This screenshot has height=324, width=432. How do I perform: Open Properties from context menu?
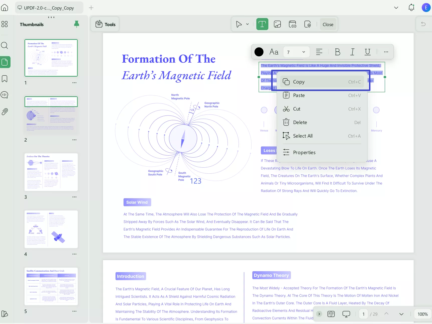pos(322,152)
